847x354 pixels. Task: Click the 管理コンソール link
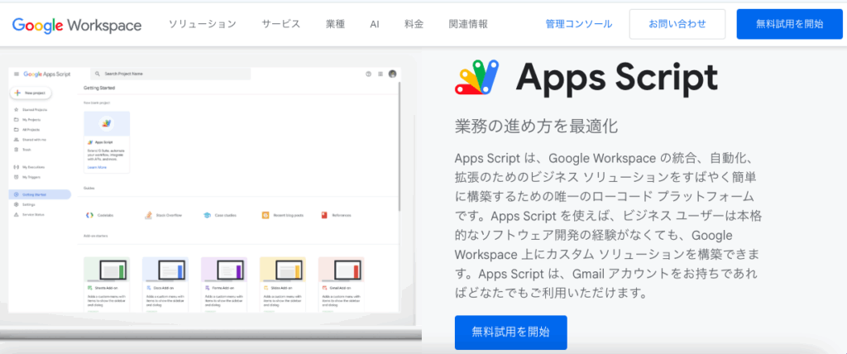(579, 24)
